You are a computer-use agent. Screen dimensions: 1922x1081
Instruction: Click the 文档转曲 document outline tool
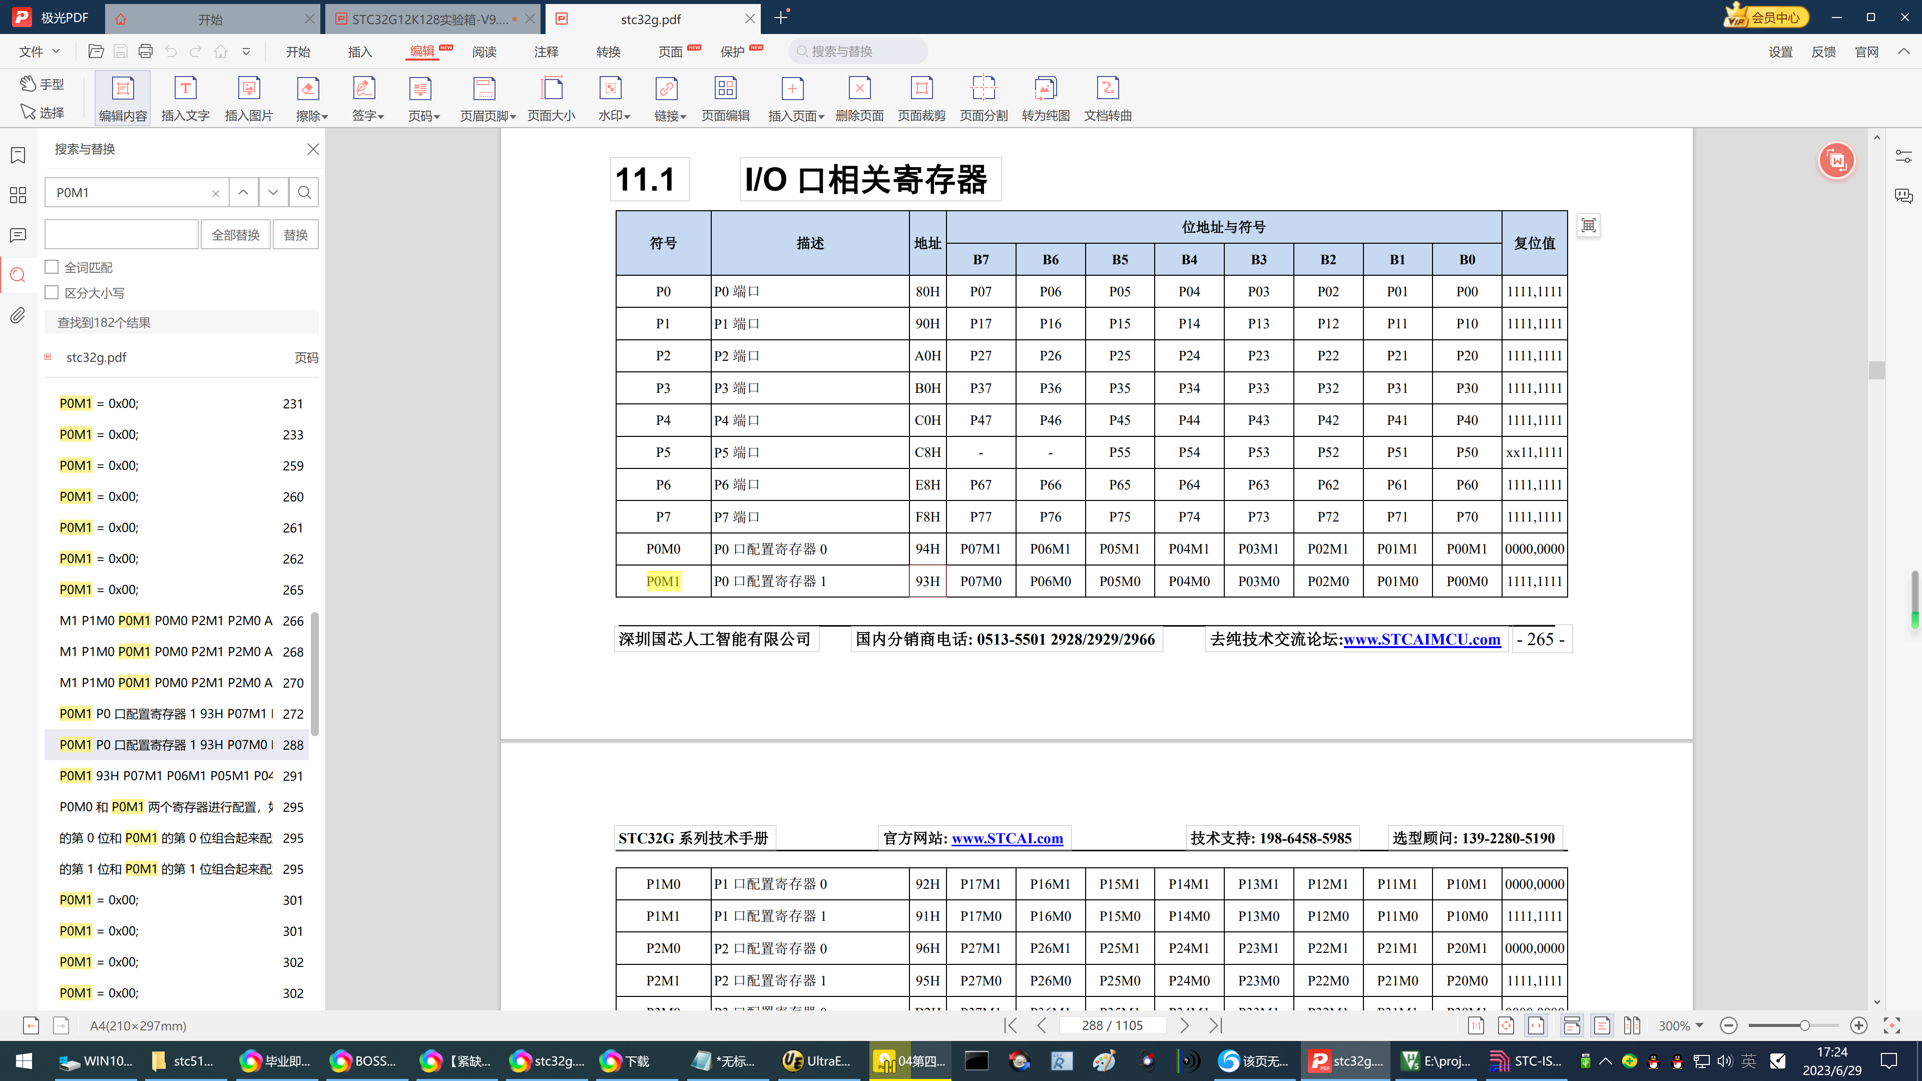(x=1107, y=99)
